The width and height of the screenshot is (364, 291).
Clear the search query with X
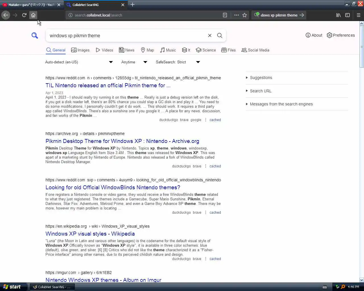(210, 36)
